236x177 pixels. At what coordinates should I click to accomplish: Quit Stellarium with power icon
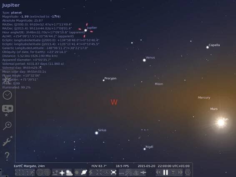tap(188, 172)
